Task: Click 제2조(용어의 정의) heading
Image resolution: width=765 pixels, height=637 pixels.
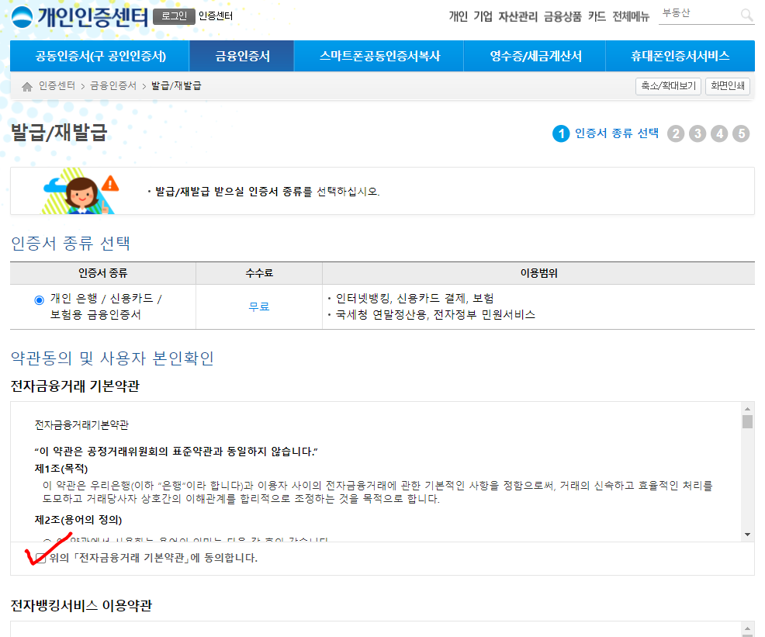Action: tap(78, 520)
